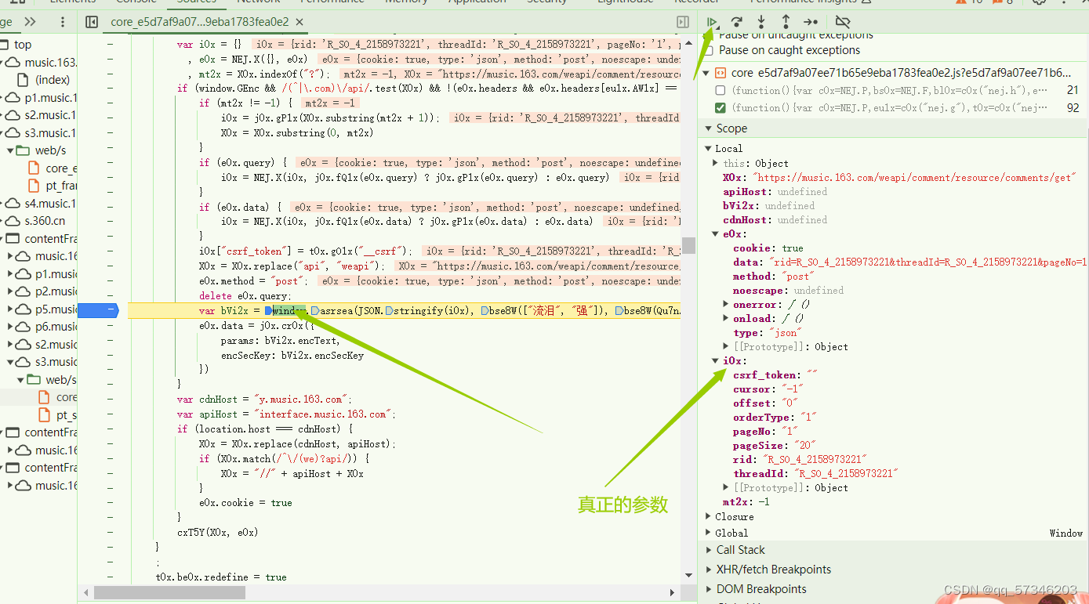
Task: Deactivate breakpoints icon
Action: (843, 22)
